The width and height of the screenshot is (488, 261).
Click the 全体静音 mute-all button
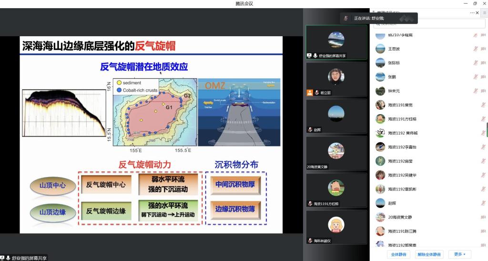395,254
